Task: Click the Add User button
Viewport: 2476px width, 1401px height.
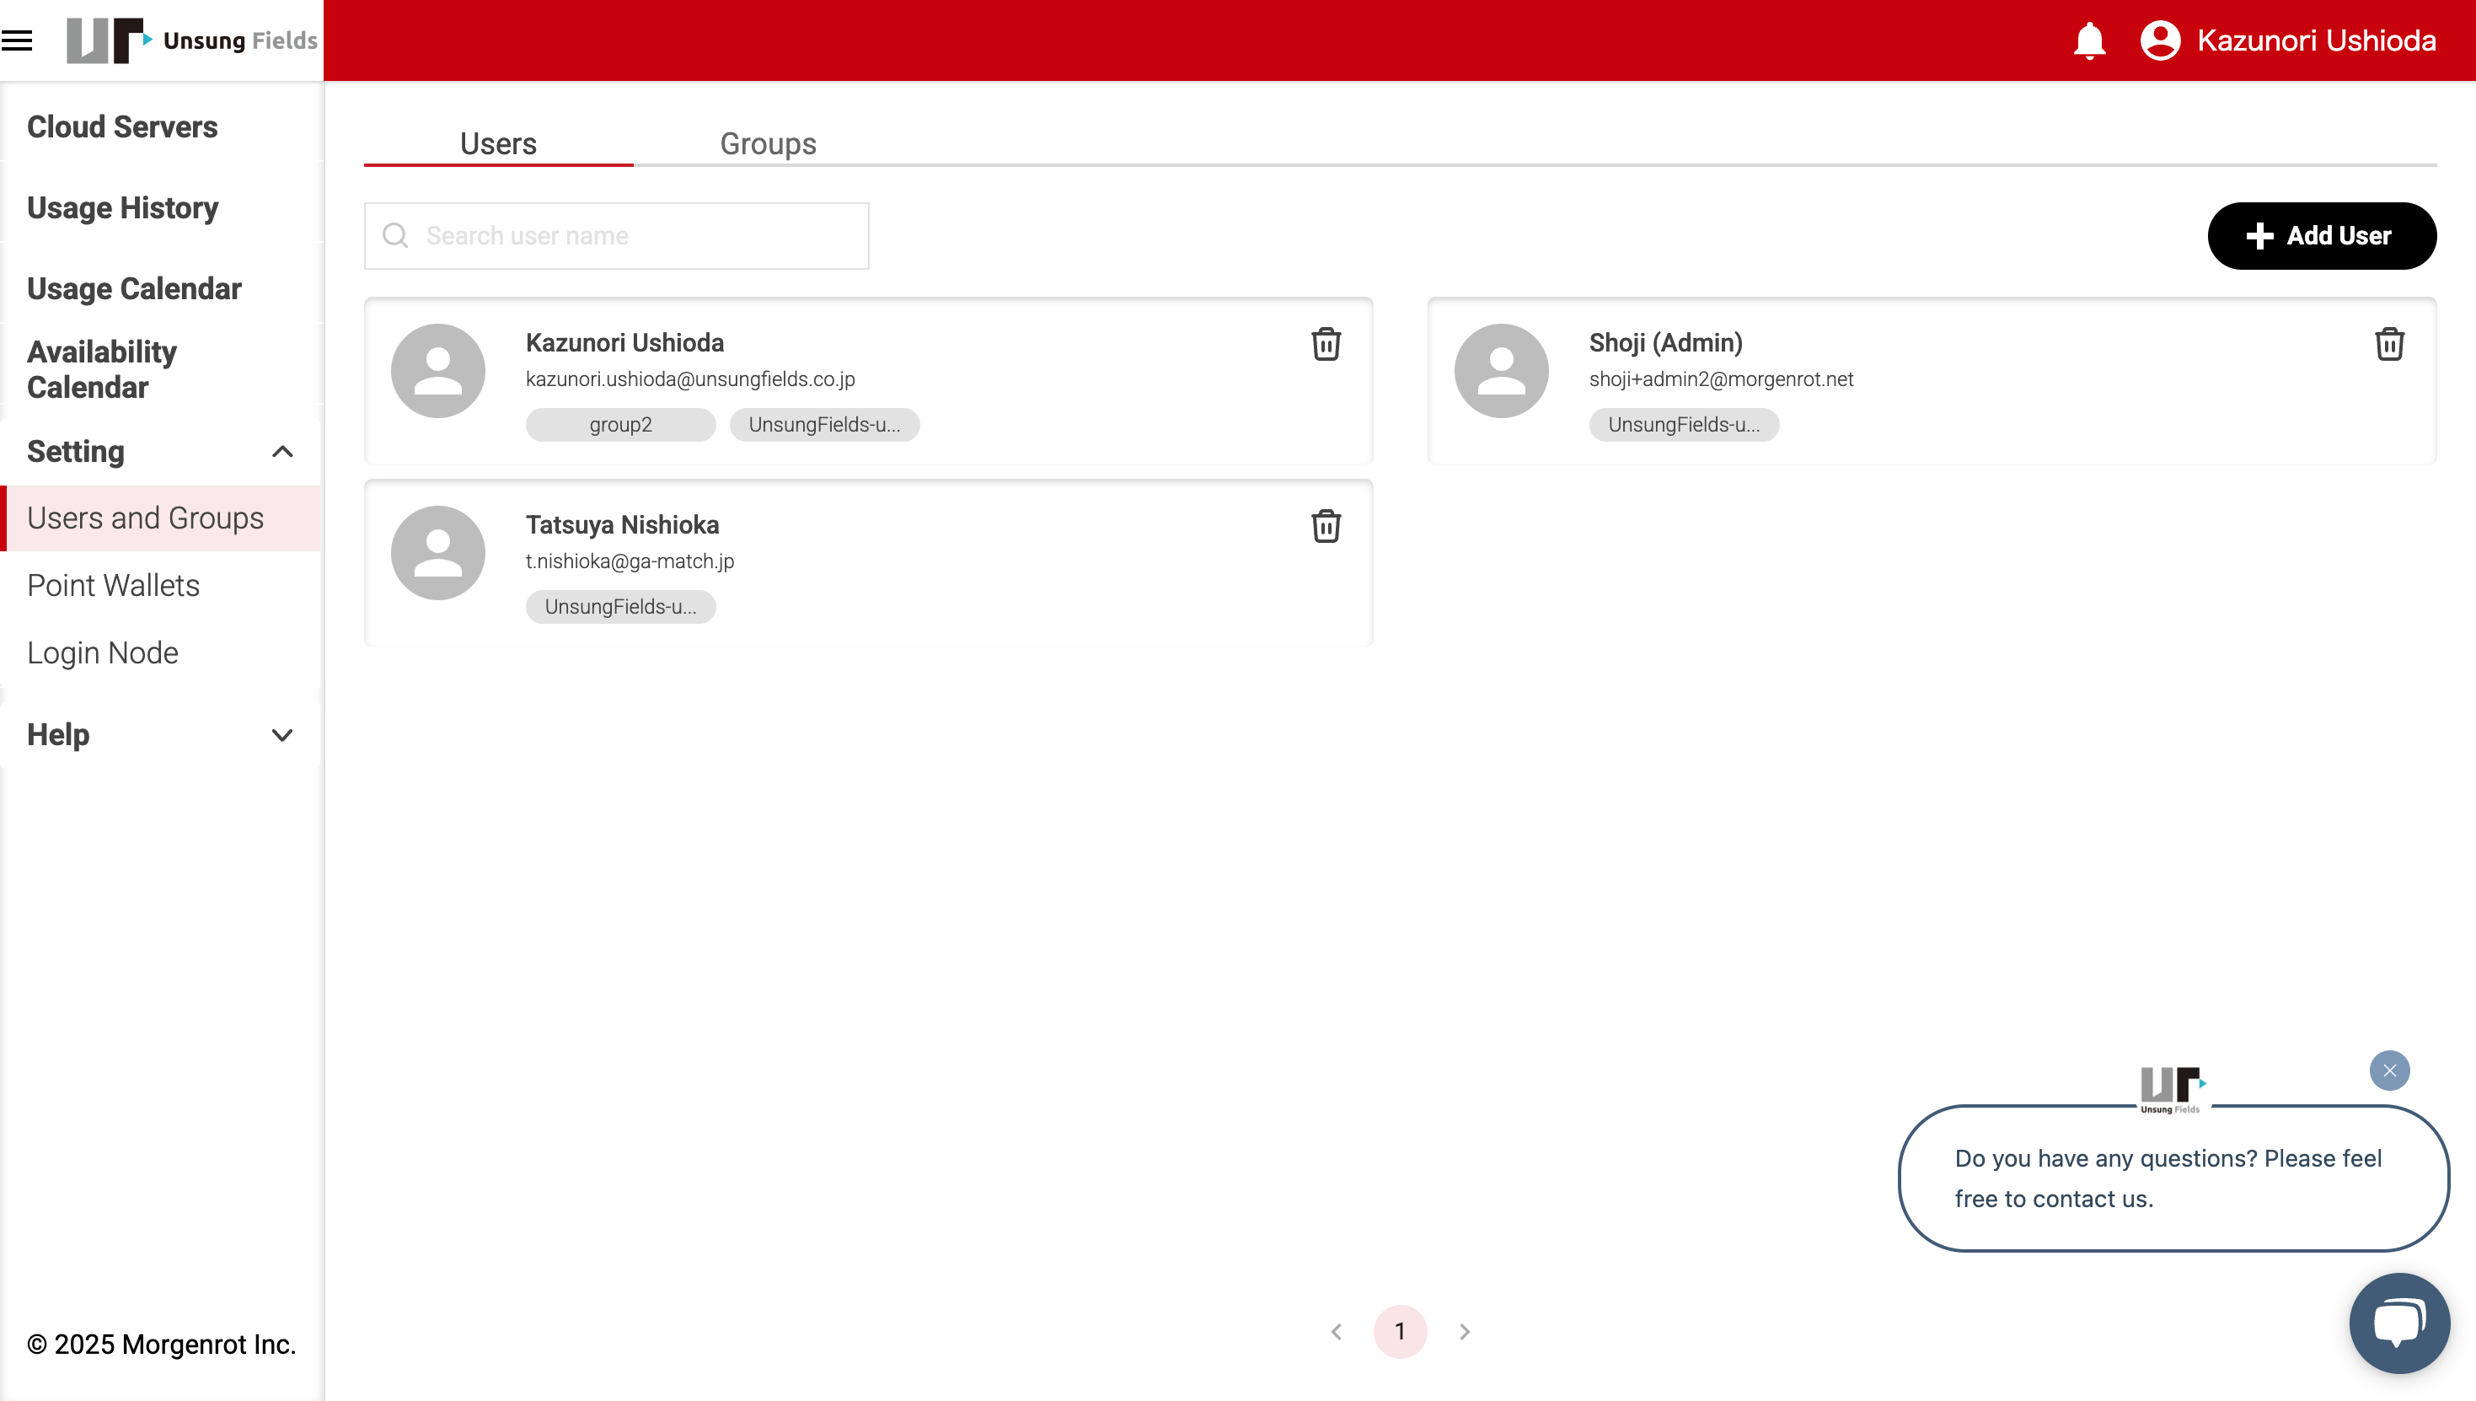Action: click(2320, 236)
